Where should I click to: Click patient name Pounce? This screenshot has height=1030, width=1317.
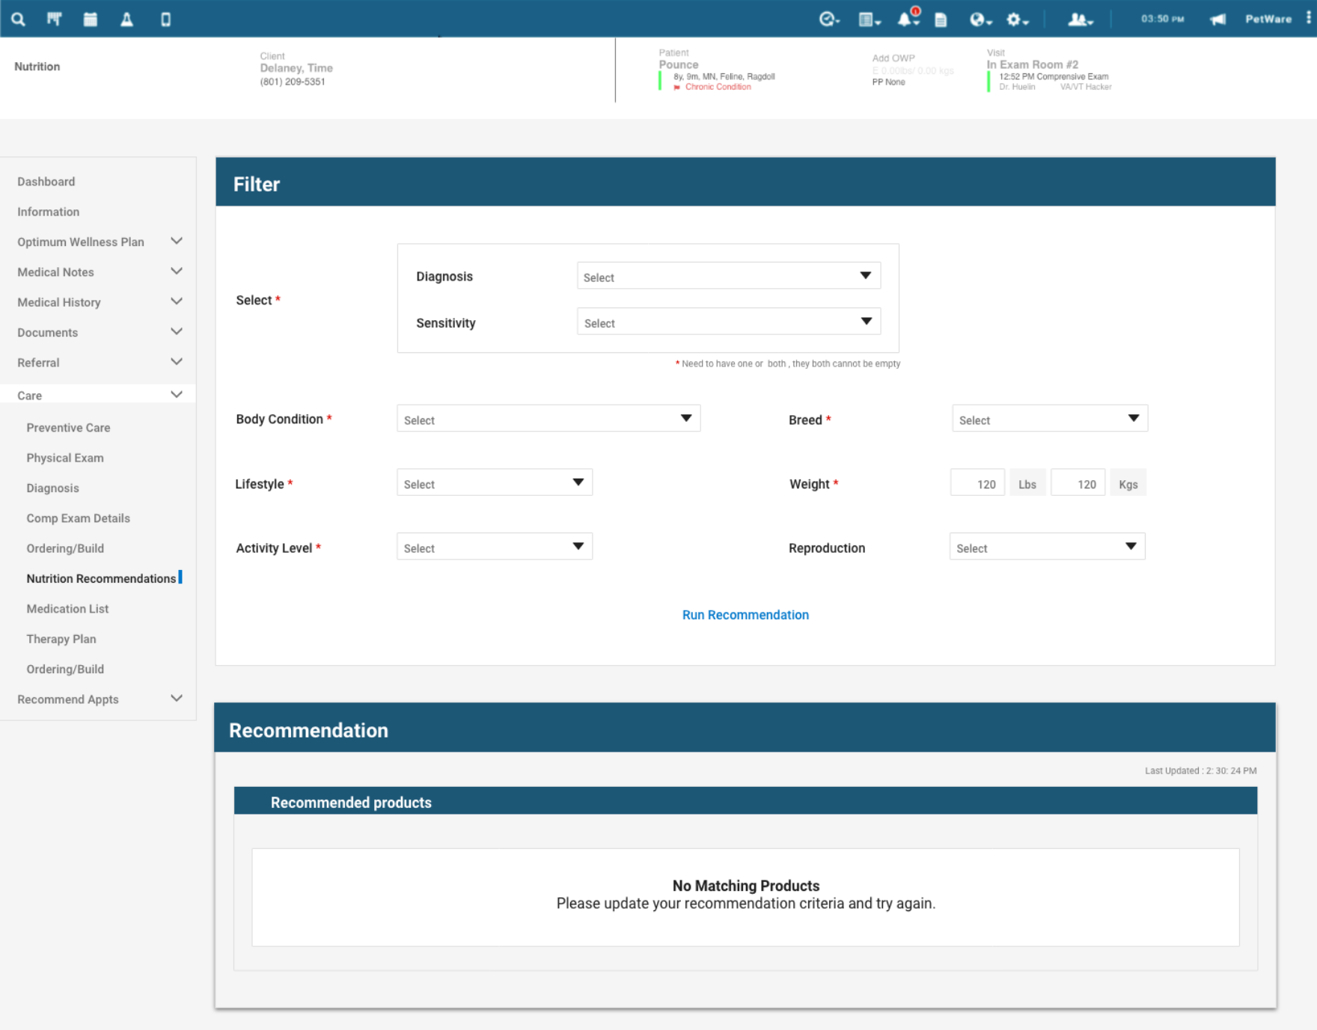679,64
